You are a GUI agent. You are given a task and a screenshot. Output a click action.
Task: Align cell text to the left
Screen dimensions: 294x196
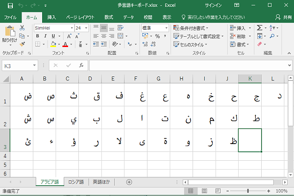pyautogui.click(x=96, y=36)
